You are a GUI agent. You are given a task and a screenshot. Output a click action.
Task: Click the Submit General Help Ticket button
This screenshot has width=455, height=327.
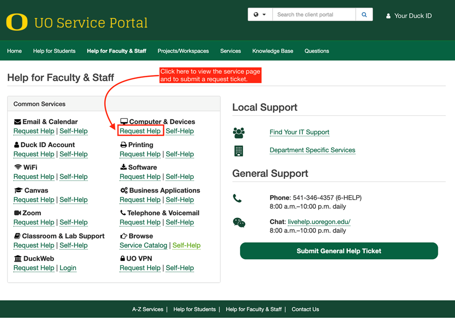tap(339, 251)
